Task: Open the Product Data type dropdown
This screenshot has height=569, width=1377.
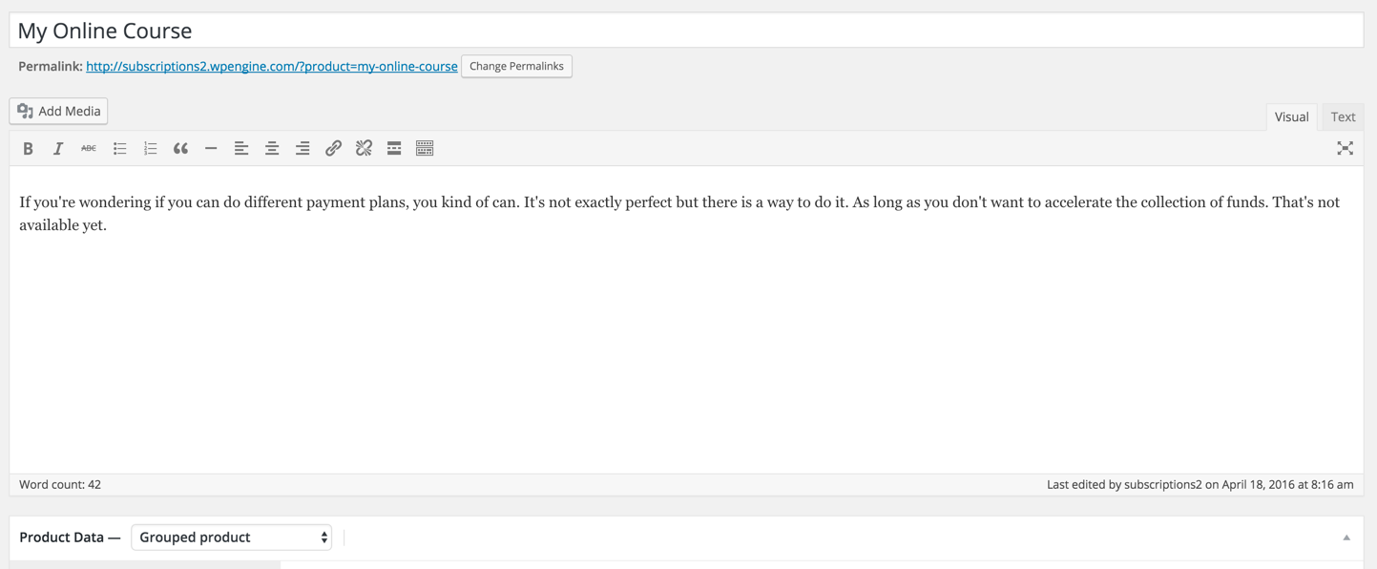Action: 232,537
